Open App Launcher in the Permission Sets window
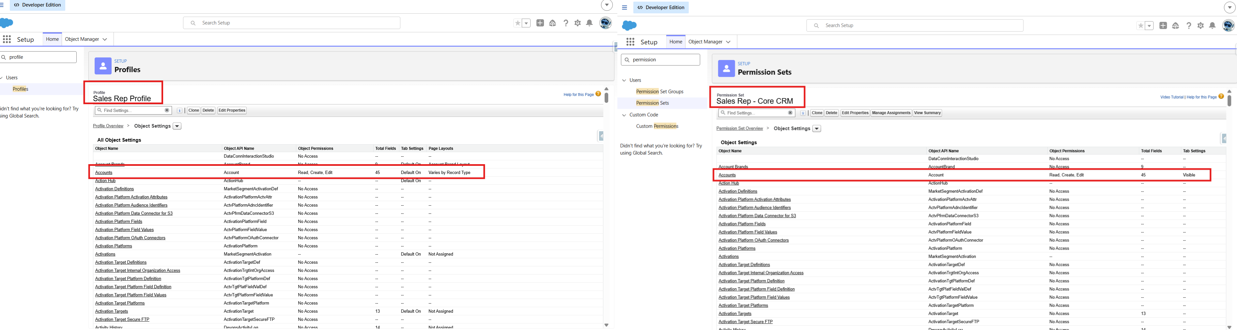This screenshot has height=330, width=1237. (630, 42)
